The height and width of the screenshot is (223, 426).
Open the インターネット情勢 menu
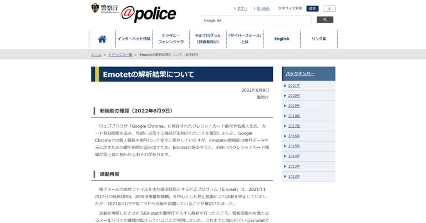pos(134,39)
